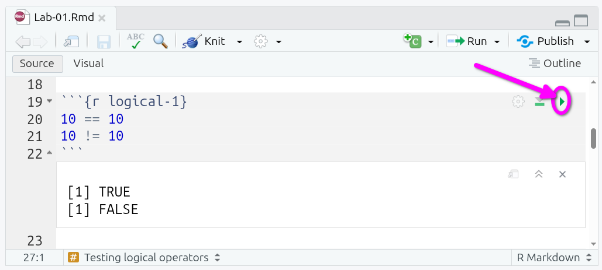
Task: Run all chunks above this one
Action: pos(539,103)
